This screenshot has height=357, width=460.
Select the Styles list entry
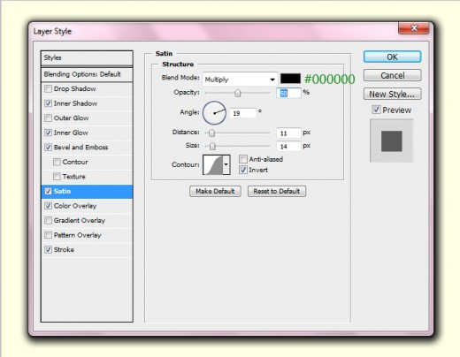[87, 57]
